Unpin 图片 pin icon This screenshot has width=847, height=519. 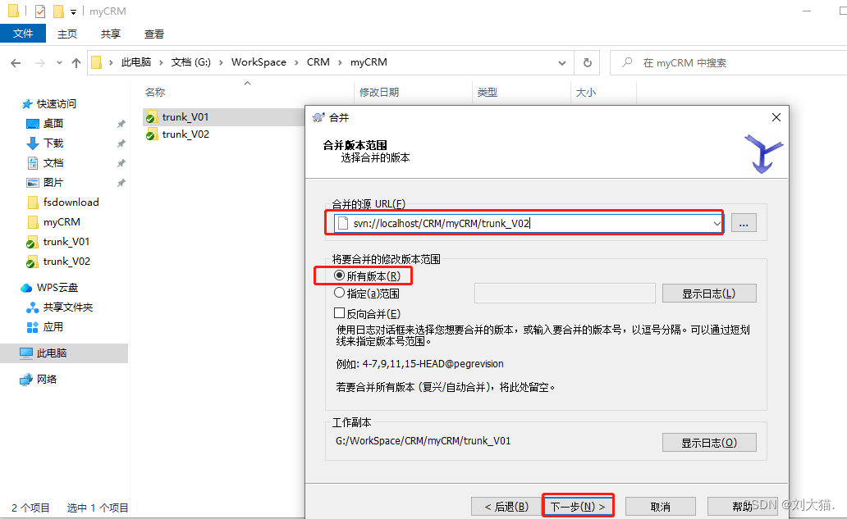(x=121, y=183)
